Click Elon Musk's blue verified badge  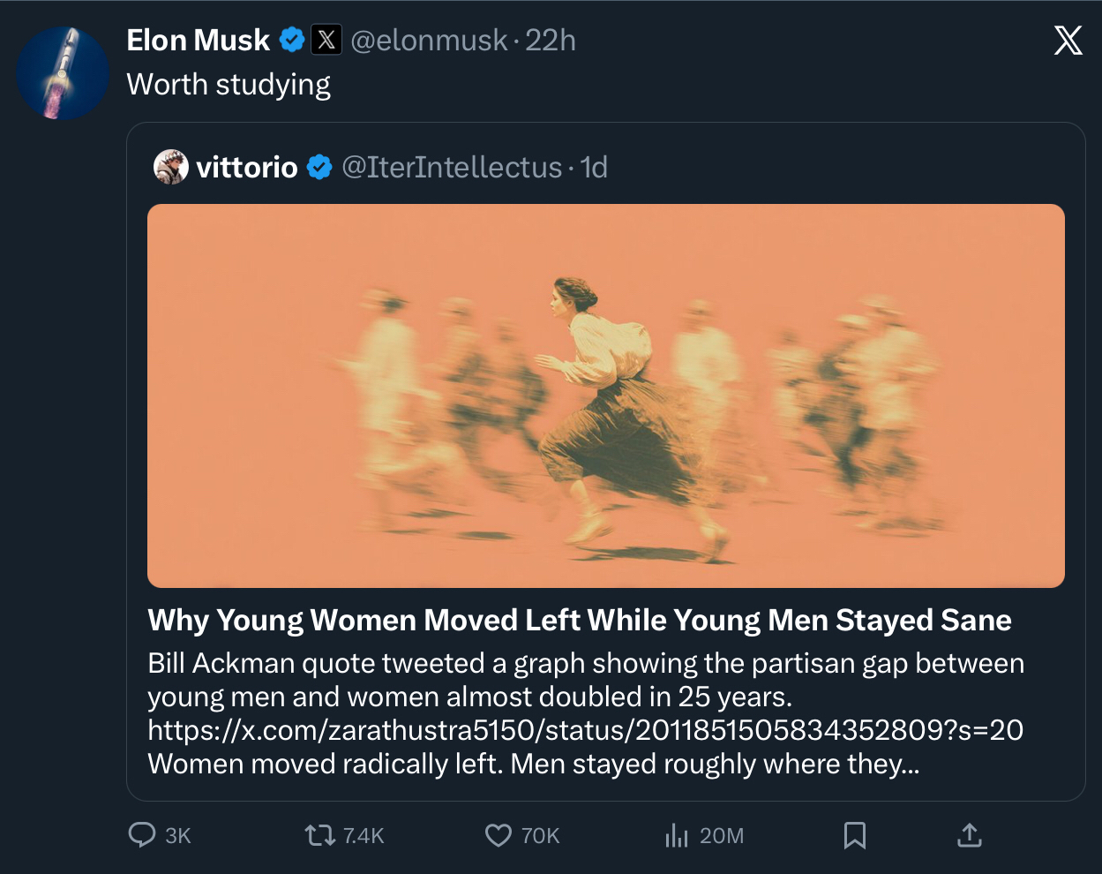pos(292,41)
